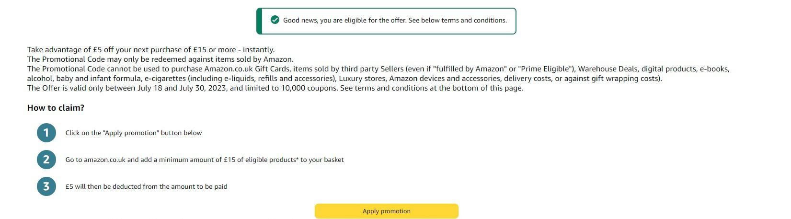Screen dimensions: 791x219
Task: Click the step 1 number circle
Action: point(46,133)
